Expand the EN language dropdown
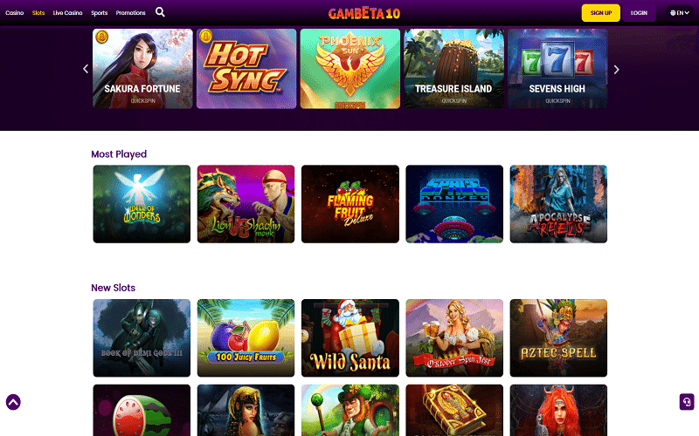Viewport: 699px width, 436px height. point(680,13)
